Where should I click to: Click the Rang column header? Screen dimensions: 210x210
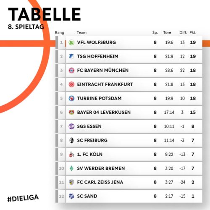[x=60, y=33]
